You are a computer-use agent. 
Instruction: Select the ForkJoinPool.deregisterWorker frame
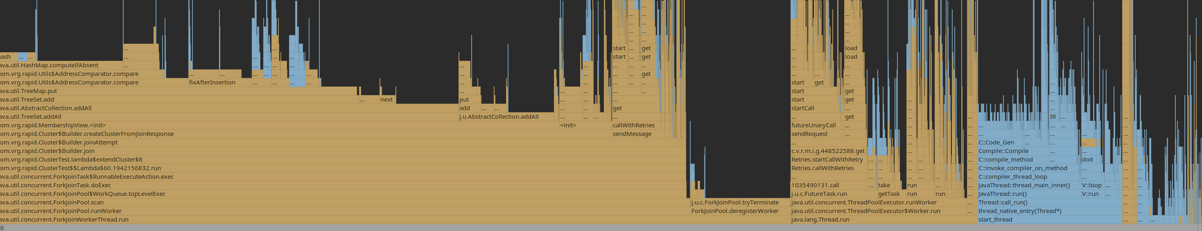click(x=741, y=211)
